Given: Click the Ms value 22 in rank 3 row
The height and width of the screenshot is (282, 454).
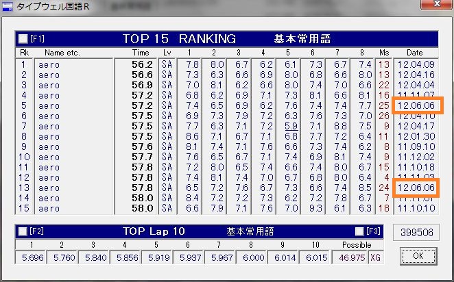Looking at the screenshot, I should (384, 86).
